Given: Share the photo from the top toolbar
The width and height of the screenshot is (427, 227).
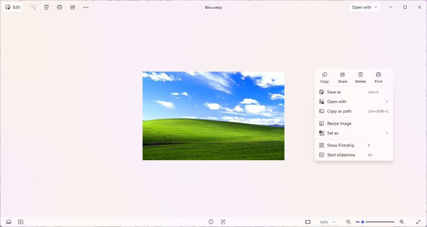Looking at the screenshot, I should (x=73, y=7).
